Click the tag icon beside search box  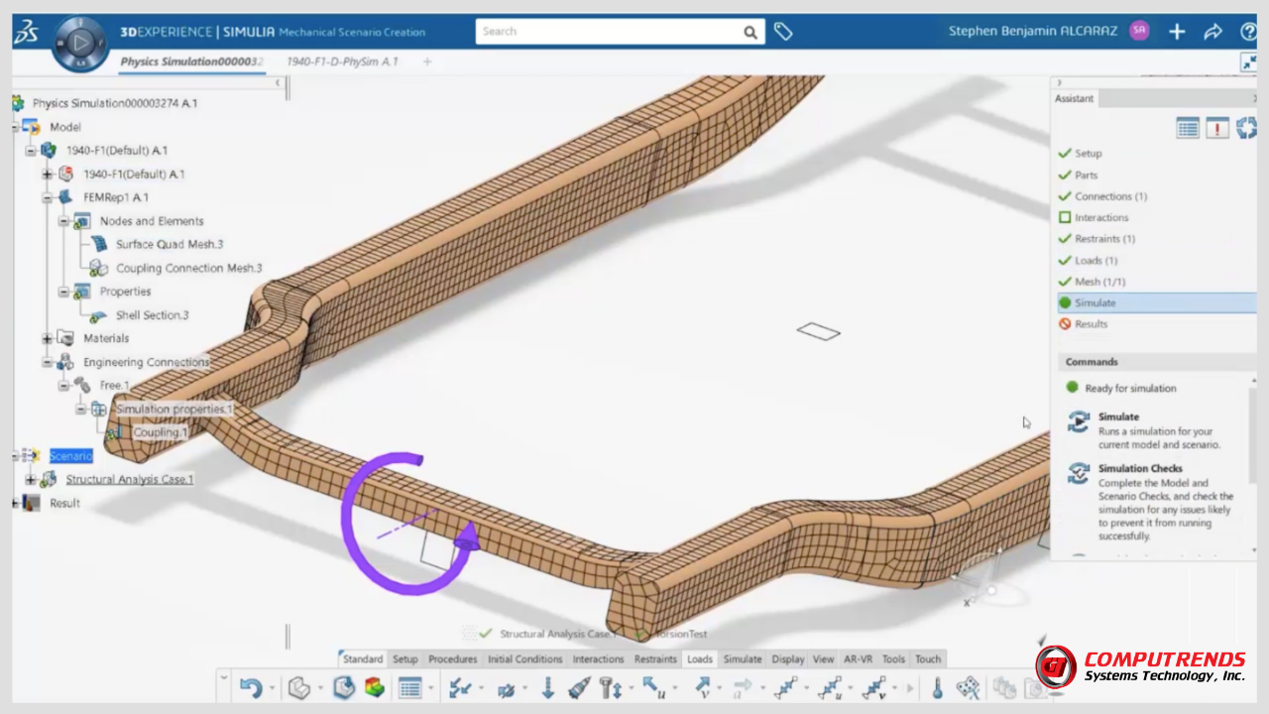point(783,32)
